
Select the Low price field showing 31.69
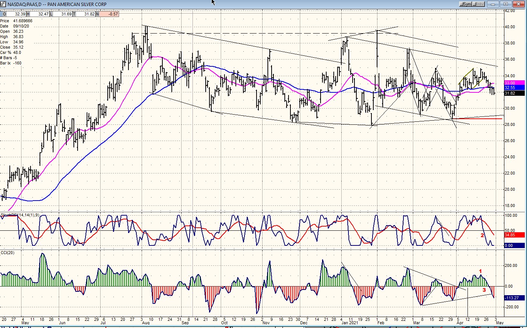pos(63,14)
